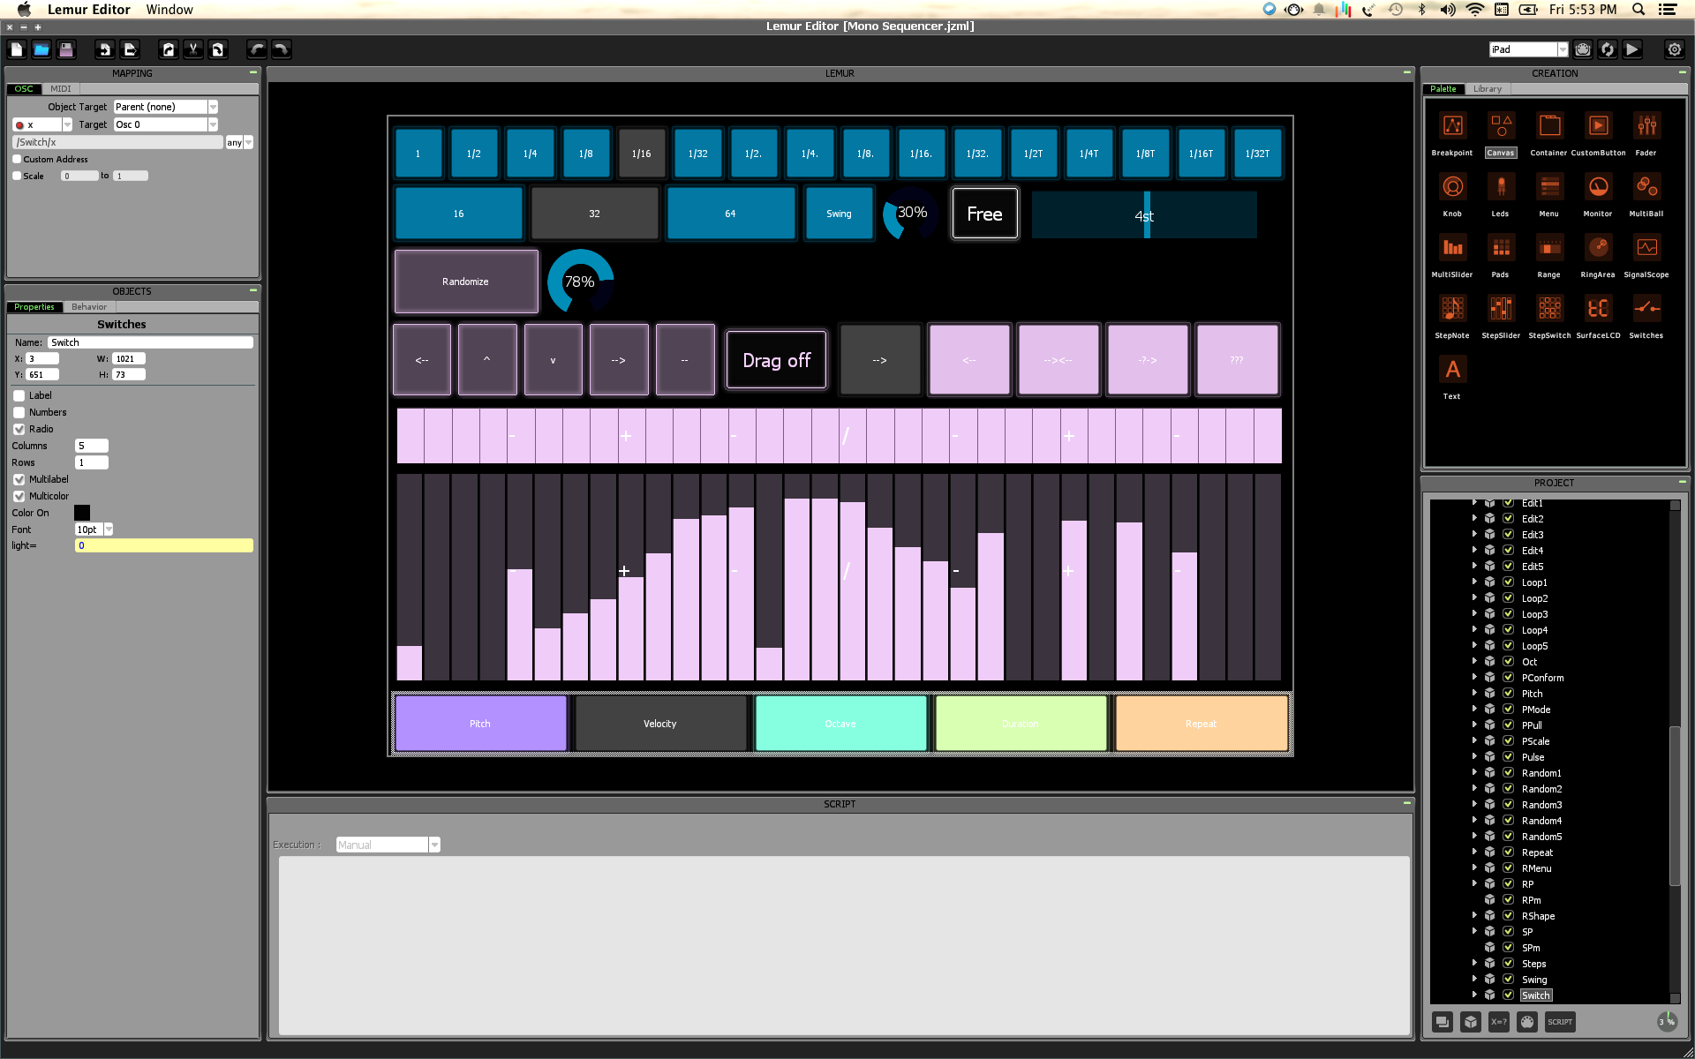Click the undo arrow toolbar icon
Image resolution: width=1695 pixels, height=1059 pixels.
click(257, 49)
